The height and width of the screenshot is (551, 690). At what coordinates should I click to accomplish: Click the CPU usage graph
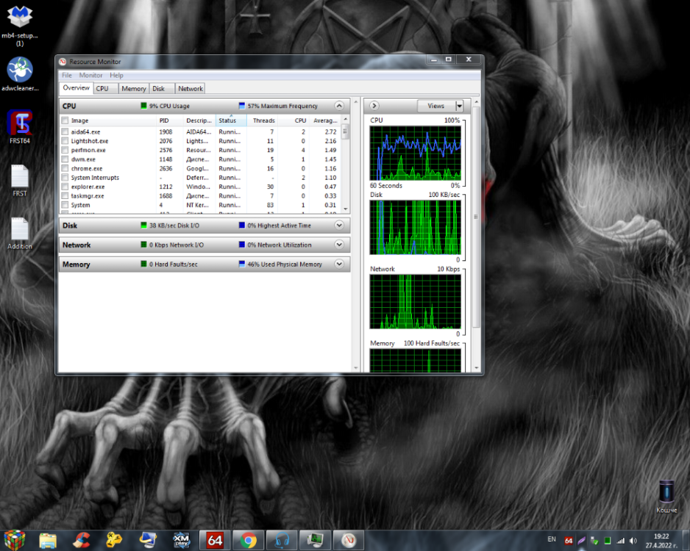[416, 154]
